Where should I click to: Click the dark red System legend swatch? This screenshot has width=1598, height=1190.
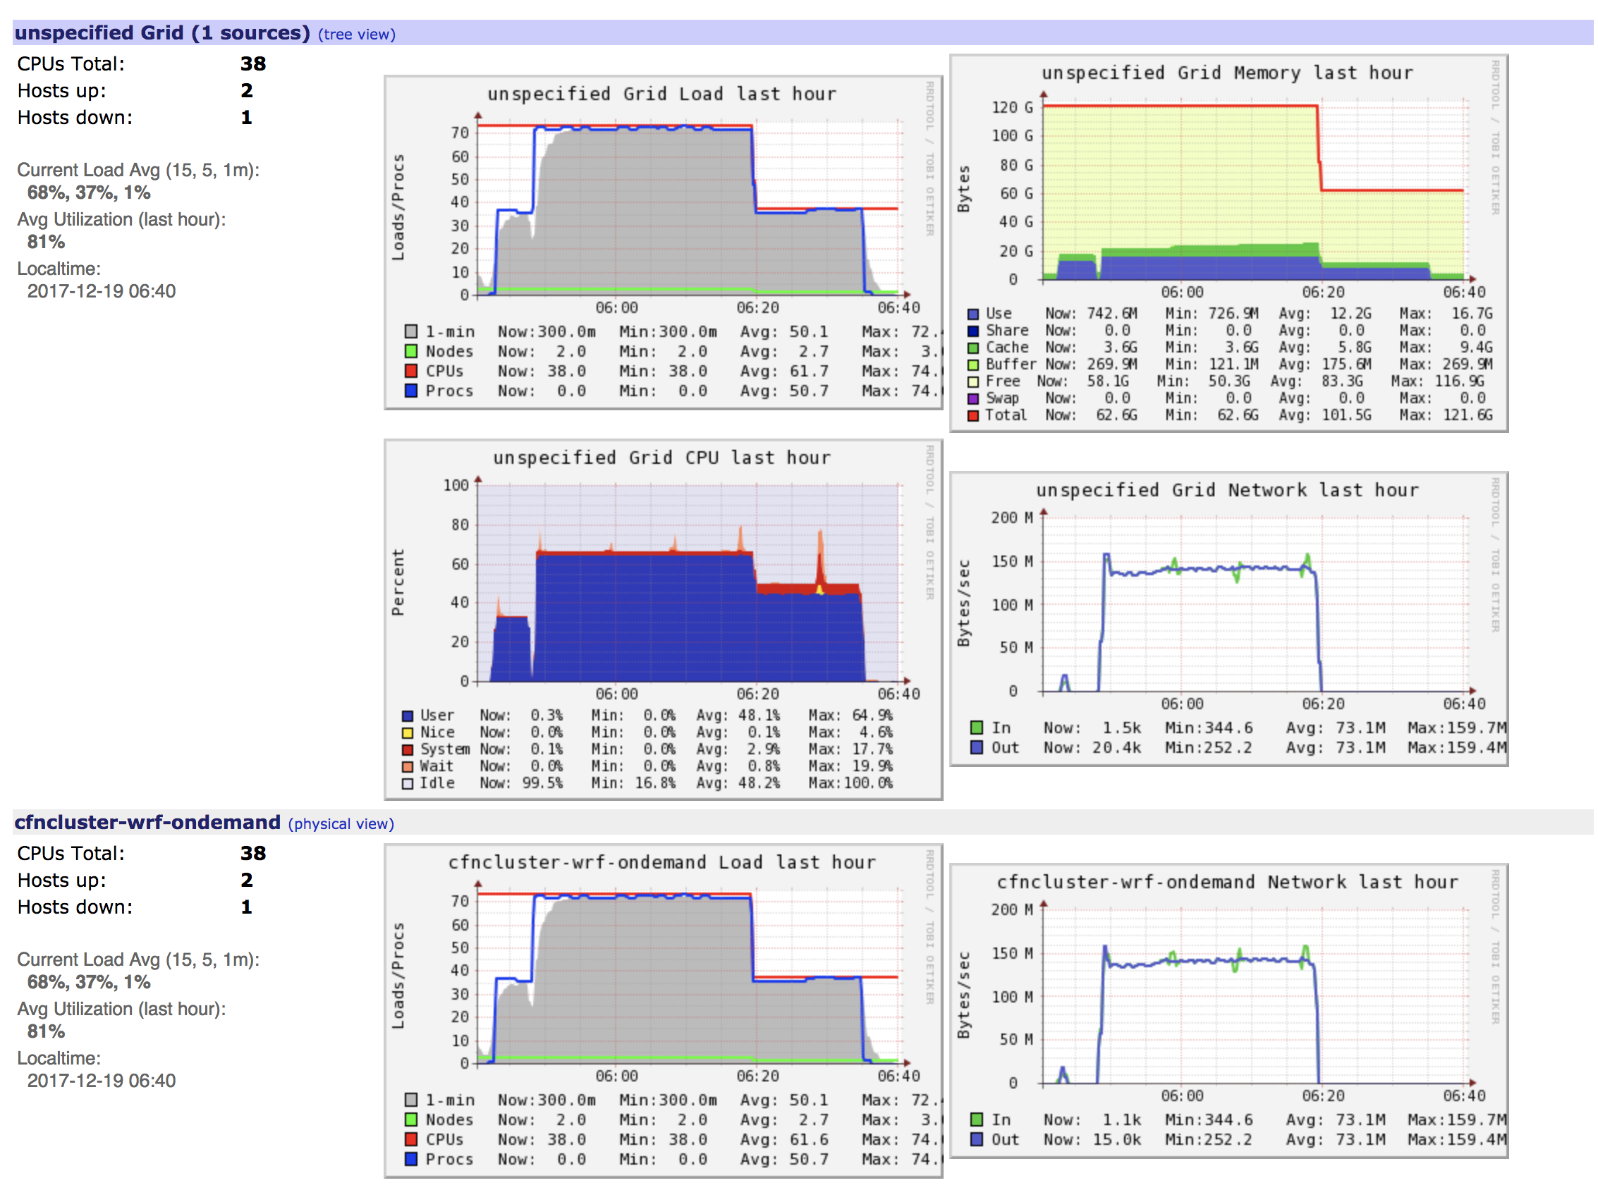(x=408, y=749)
